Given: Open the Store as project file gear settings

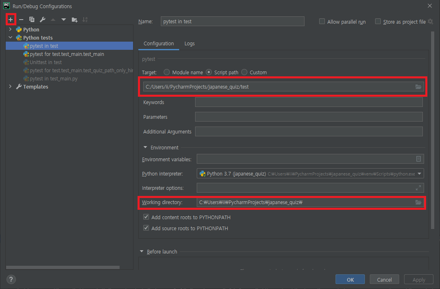Looking at the screenshot, I should pyautogui.click(x=431, y=22).
